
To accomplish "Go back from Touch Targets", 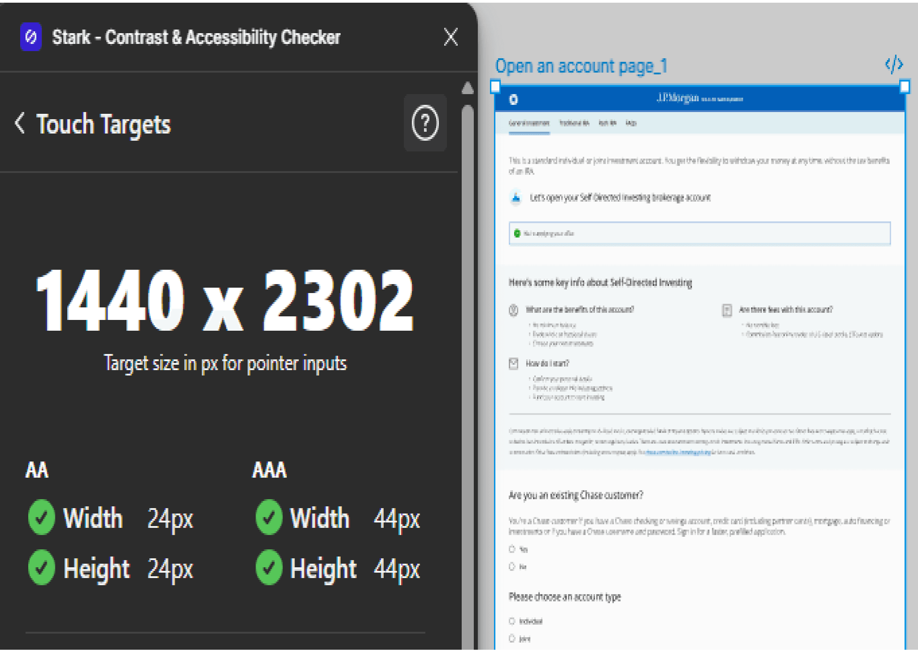I will tap(19, 123).
